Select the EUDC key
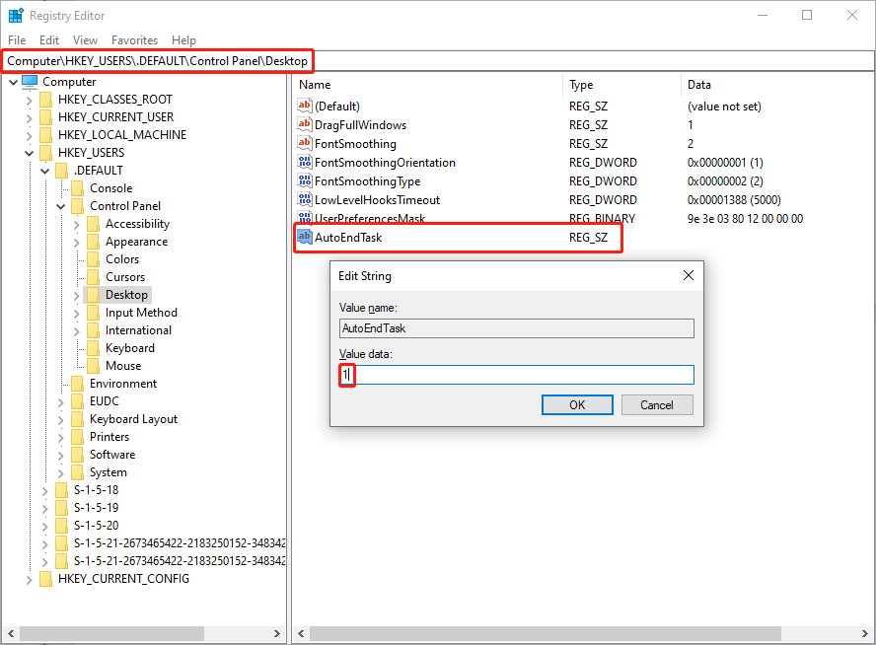The height and width of the screenshot is (645, 876). [x=105, y=401]
